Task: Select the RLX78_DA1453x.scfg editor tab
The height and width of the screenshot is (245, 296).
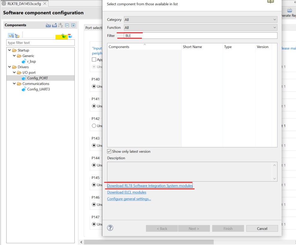Action: [x=24, y=4]
